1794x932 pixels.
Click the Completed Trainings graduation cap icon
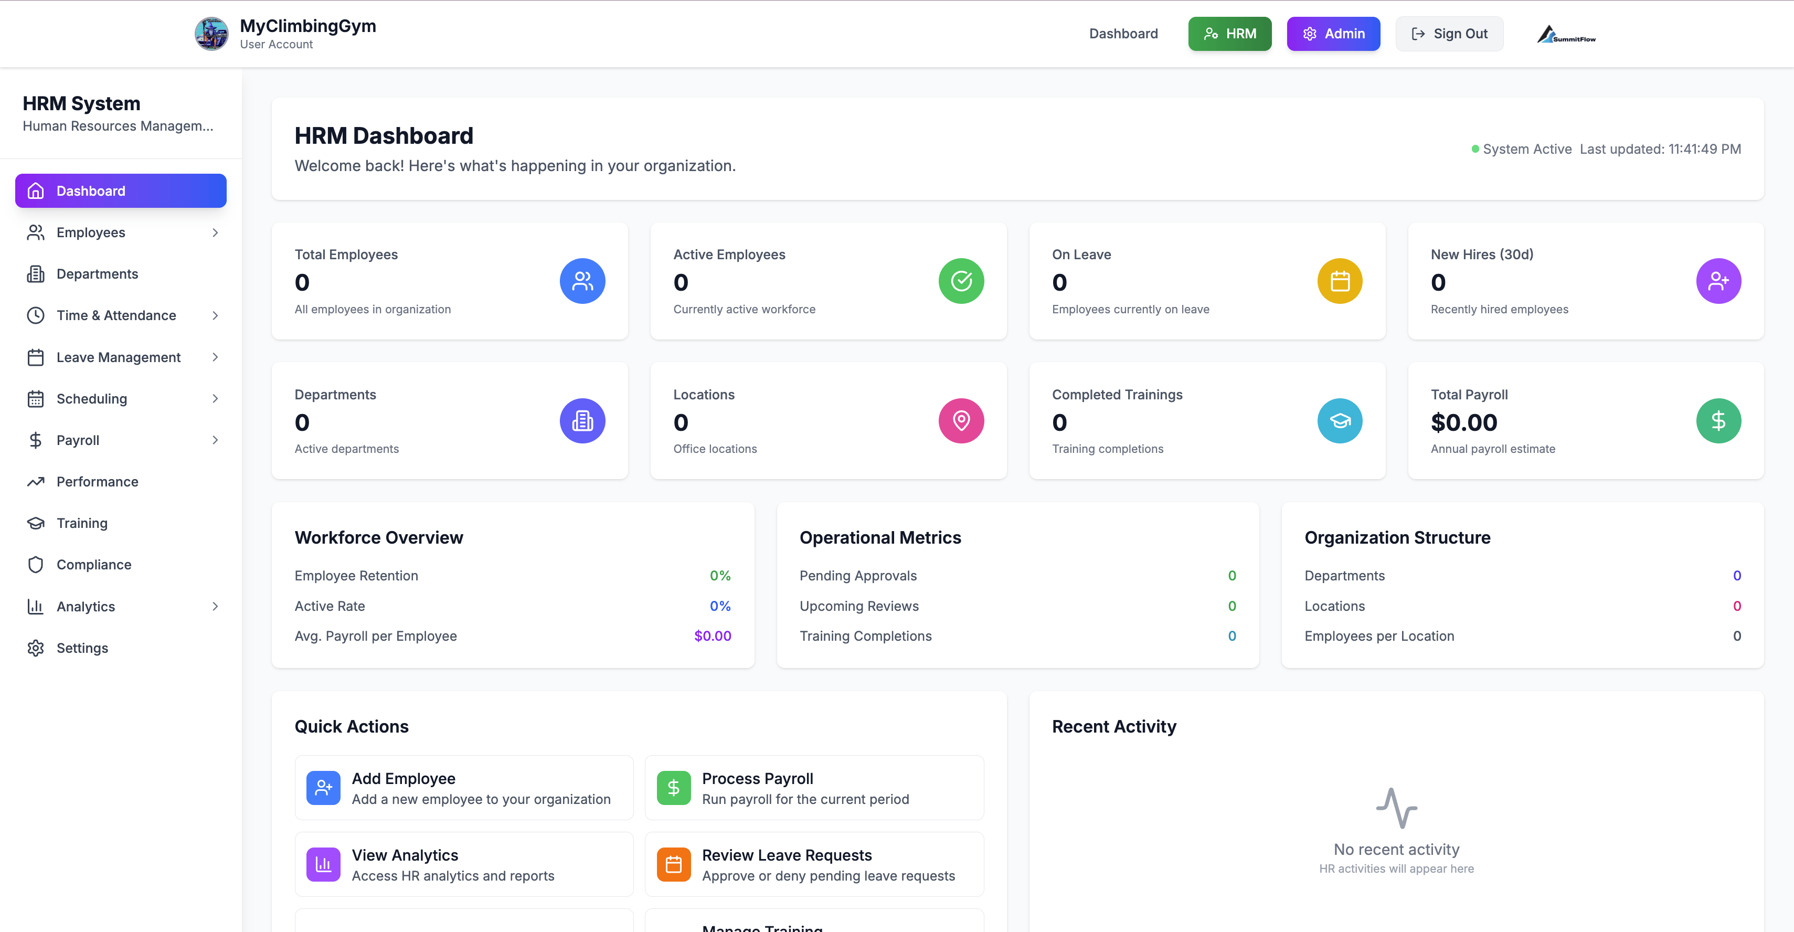point(1339,421)
